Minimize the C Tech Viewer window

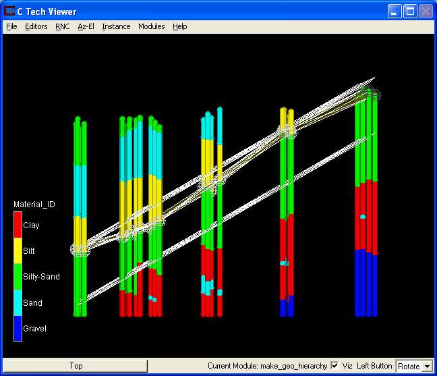[x=395, y=11]
